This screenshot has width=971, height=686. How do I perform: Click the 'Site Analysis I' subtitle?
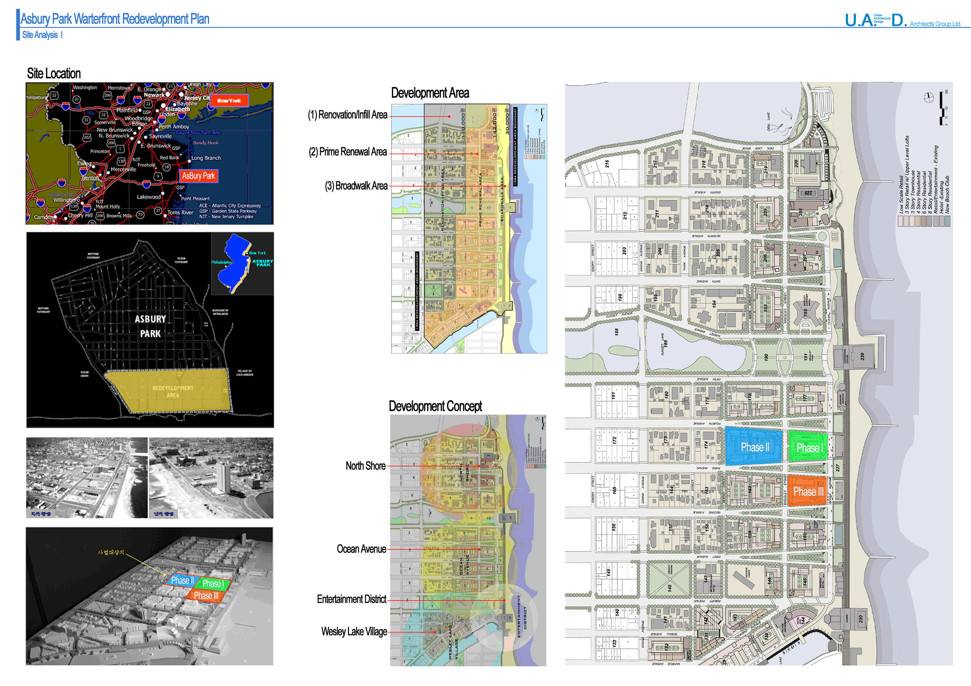[x=42, y=35]
